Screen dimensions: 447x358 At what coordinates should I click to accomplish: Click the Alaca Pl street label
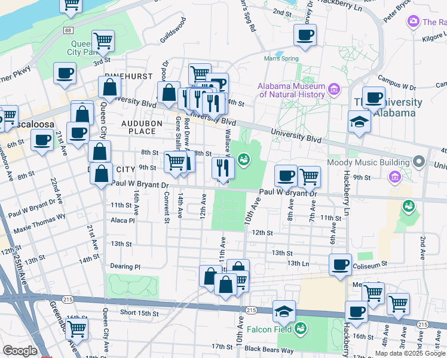point(123,220)
